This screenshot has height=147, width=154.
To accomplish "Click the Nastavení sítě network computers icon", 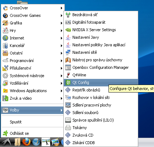I will point(68,52).
